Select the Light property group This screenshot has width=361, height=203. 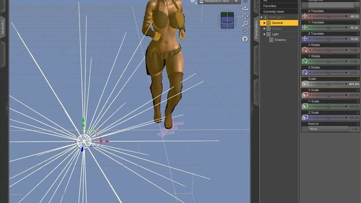point(275,34)
